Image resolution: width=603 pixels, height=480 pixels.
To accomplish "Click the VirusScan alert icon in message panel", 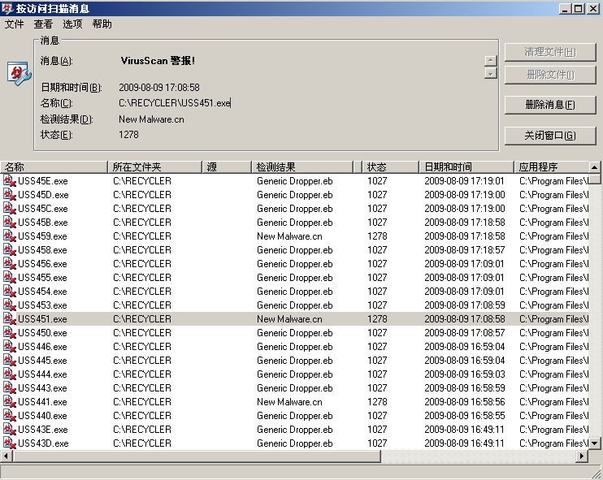I will pyautogui.click(x=19, y=73).
